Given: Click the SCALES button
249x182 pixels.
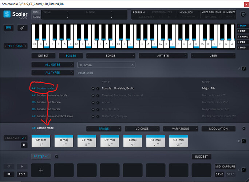Looking at the screenshot, I should (71, 56).
